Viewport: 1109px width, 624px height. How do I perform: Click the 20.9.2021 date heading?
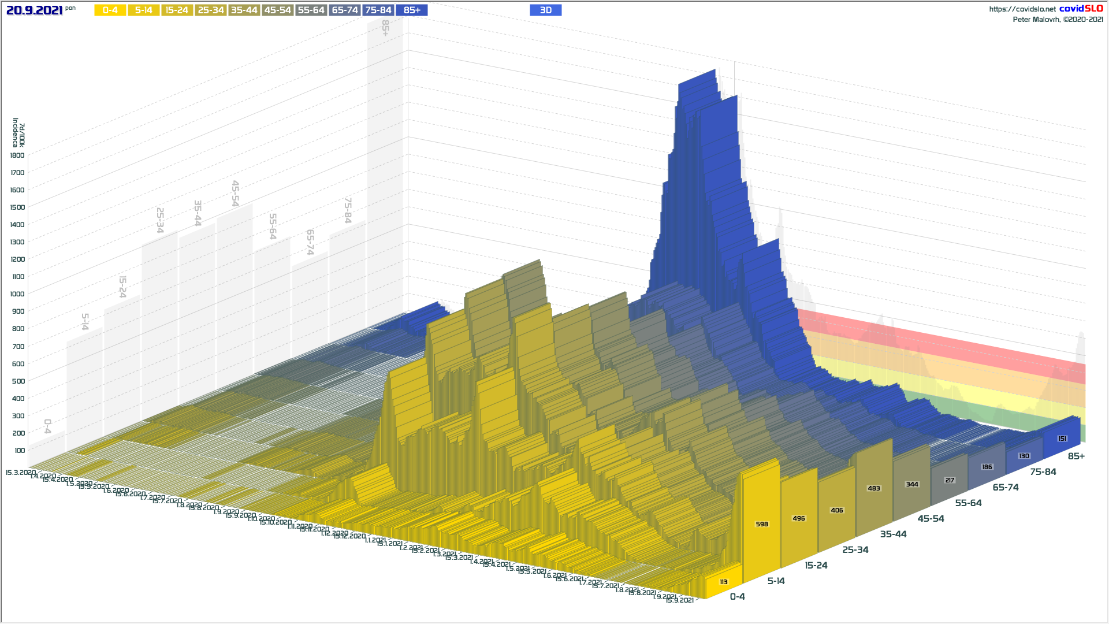(34, 10)
